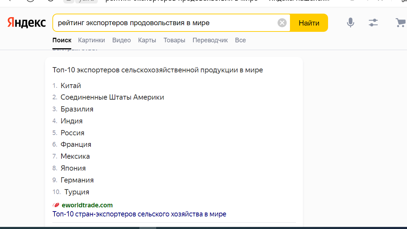Start voice search with the microphone icon
Image resolution: width=407 pixels, height=229 pixels.
pyautogui.click(x=350, y=22)
